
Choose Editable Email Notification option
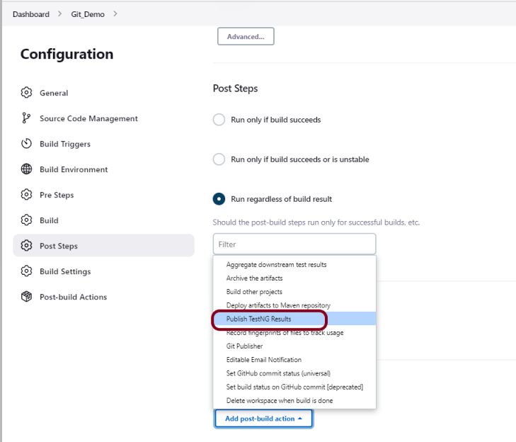click(x=263, y=360)
